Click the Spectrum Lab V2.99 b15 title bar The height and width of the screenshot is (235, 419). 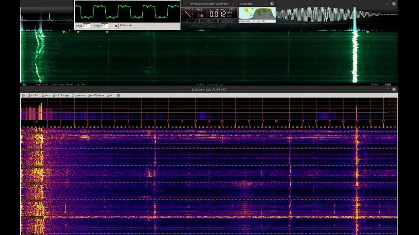(x=209, y=89)
